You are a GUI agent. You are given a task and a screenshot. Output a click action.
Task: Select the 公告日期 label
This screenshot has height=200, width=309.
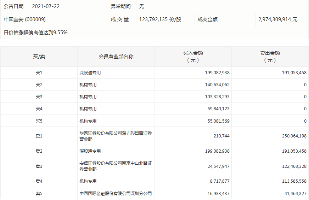[13, 6]
